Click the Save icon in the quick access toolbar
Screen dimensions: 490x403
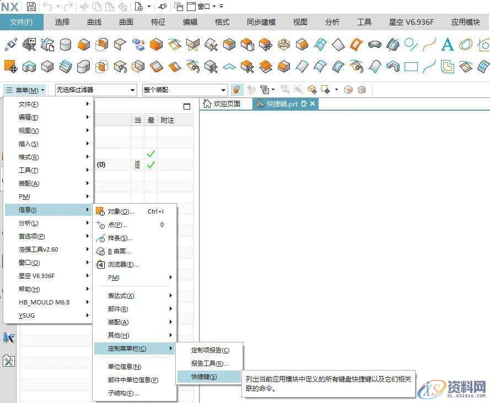(31, 7)
